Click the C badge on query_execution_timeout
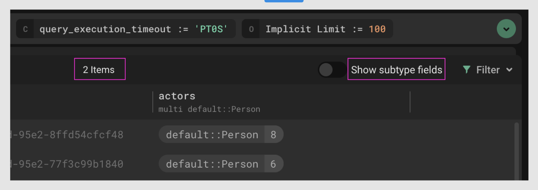 coord(25,29)
